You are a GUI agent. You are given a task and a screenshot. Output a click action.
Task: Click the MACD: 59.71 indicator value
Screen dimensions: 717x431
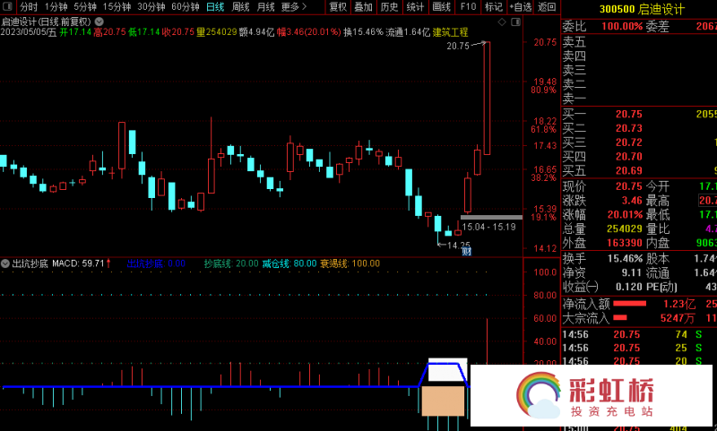(x=78, y=263)
